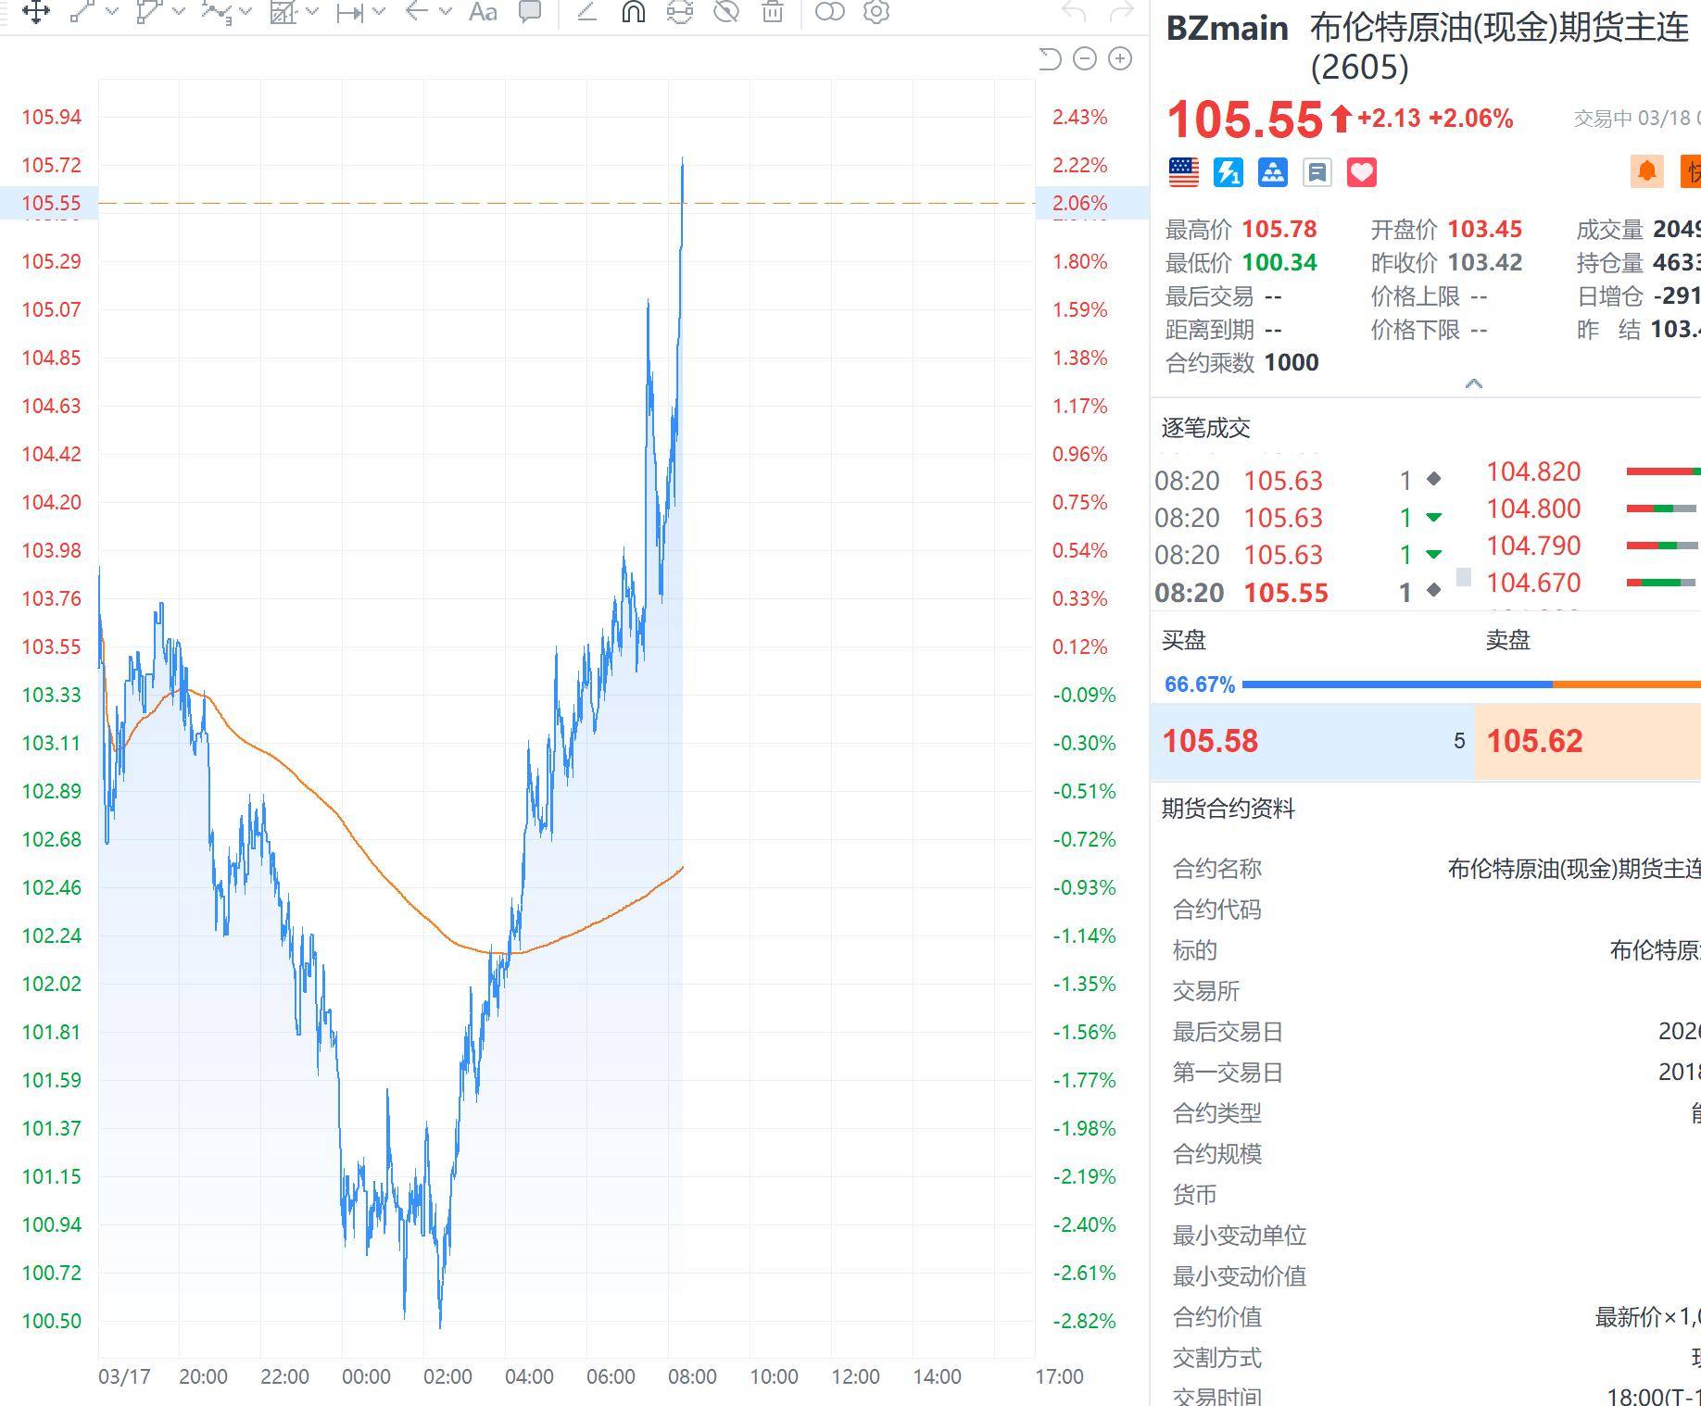Add a comment bubble annotation
1701x1406 pixels.
click(530, 12)
